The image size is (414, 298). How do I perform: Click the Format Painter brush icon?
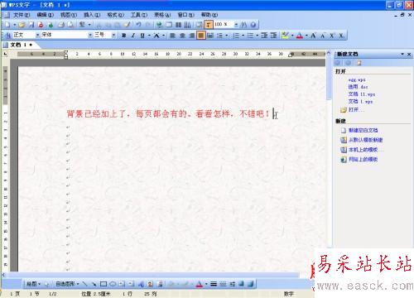click(127, 25)
